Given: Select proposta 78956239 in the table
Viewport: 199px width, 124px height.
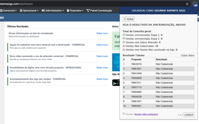Looking at the screenshot, I should 136,97.
